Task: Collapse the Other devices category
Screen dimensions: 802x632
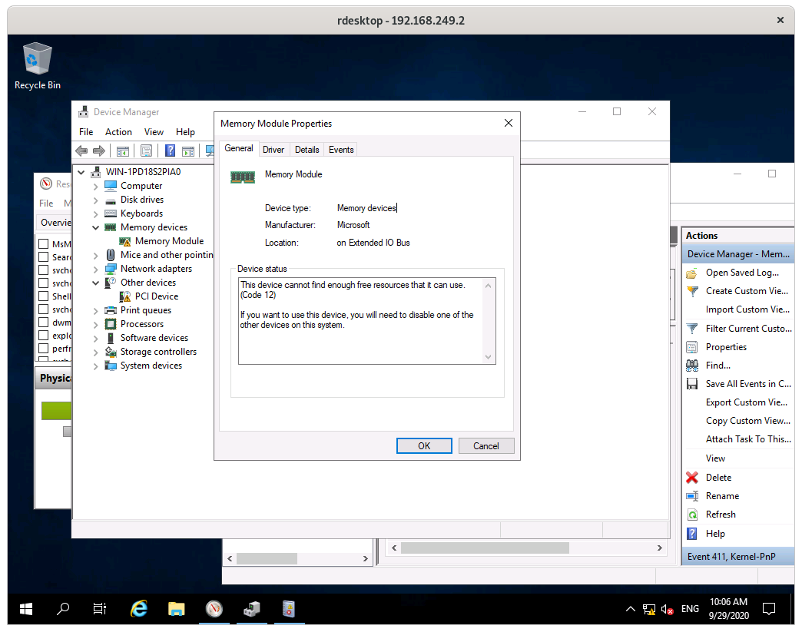Action: coord(96,282)
